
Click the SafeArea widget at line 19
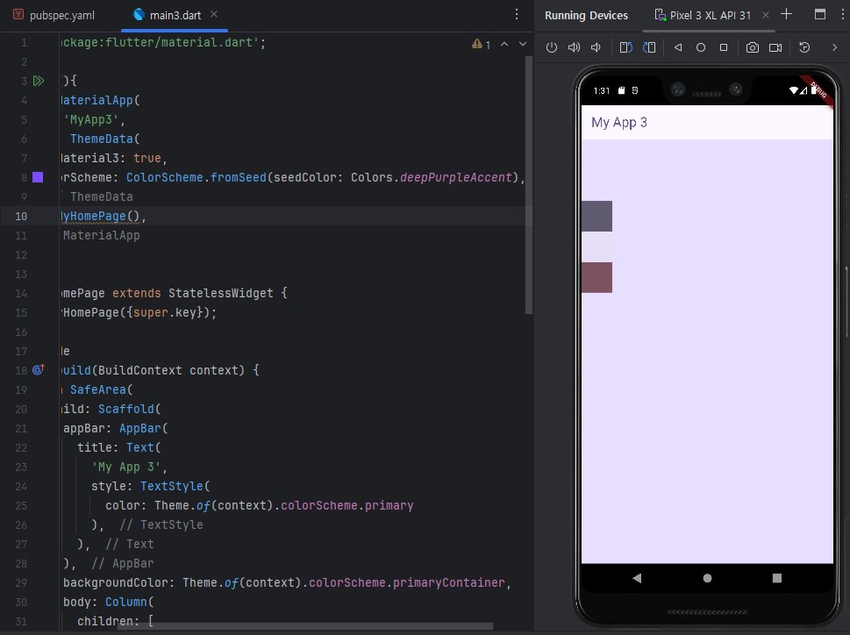[x=97, y=389]
